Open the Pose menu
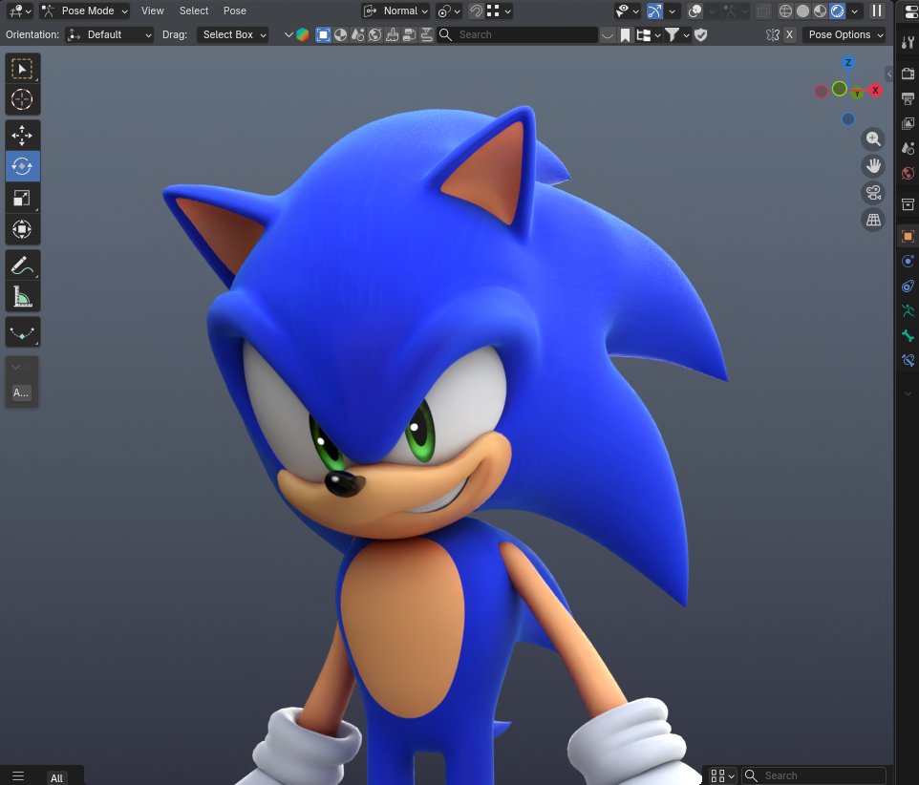Viewport: 919px width, 785px height. (x=234, y=11)
